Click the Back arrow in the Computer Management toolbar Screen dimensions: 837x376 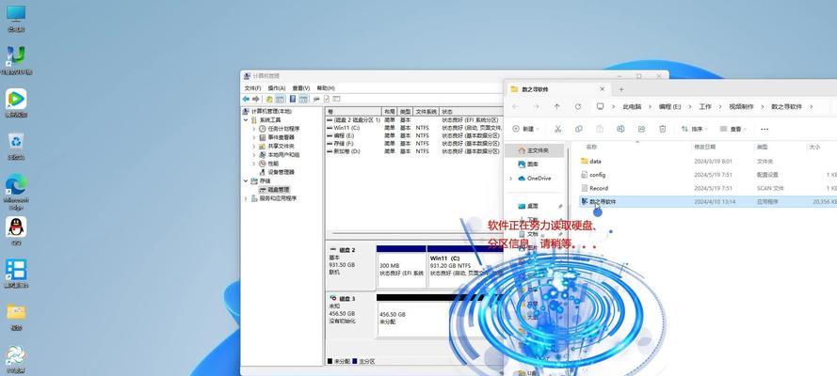[246, 99]
